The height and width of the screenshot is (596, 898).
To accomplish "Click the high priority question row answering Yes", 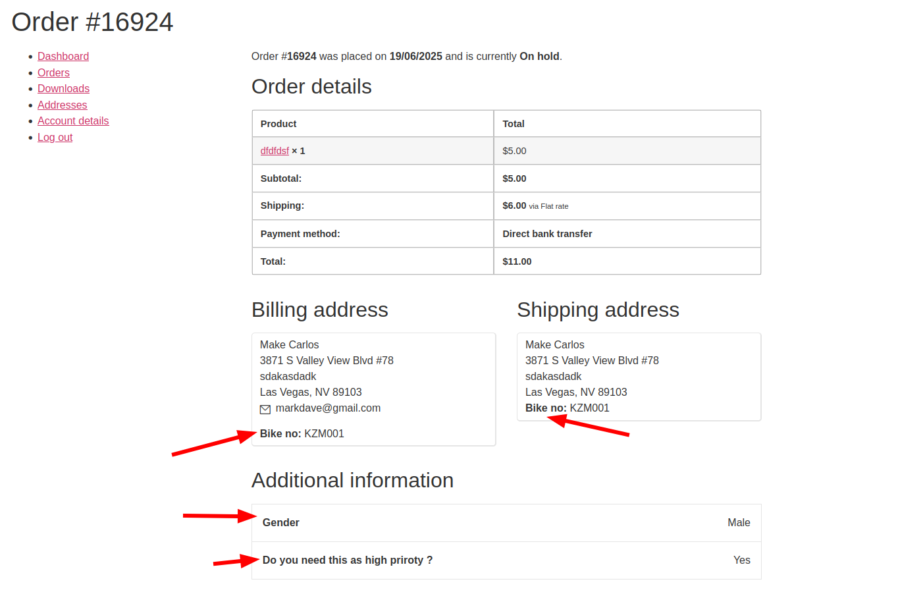I will tap(507, 560).
